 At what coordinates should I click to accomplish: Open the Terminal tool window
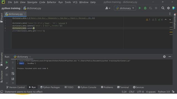coord(123,87)
